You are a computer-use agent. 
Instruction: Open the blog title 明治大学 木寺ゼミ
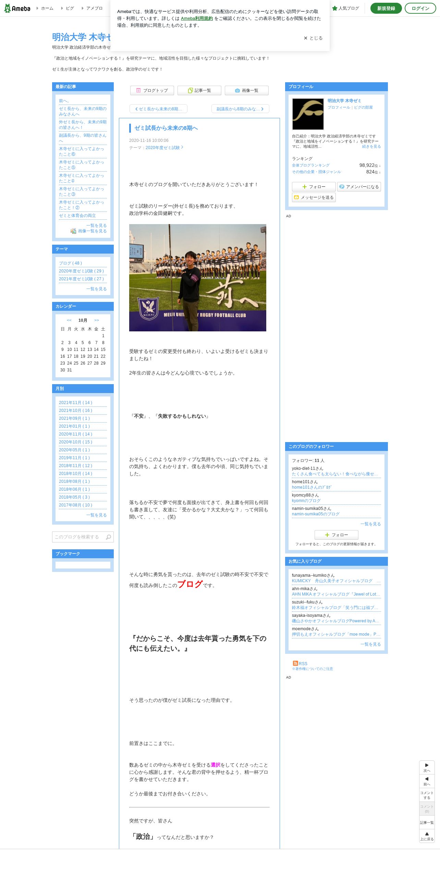point(81,37)
